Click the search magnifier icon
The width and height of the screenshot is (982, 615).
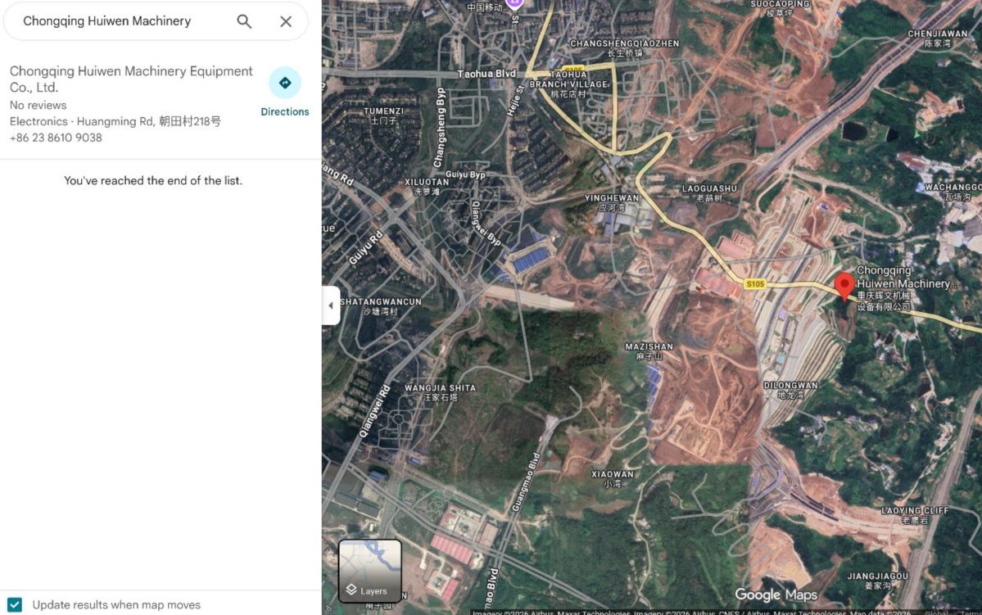pos(244,21)
